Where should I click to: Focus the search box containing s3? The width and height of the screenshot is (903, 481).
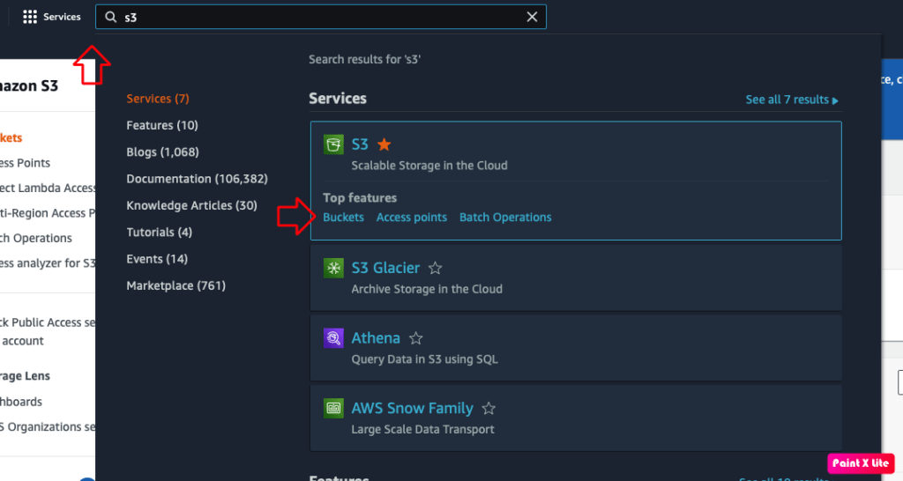[x=321, y=17]
